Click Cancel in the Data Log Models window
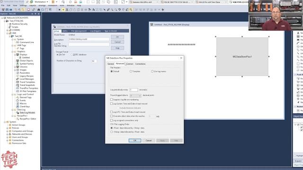Image resolution: width=303 pixels, height=170 pixels. [117, 42]
